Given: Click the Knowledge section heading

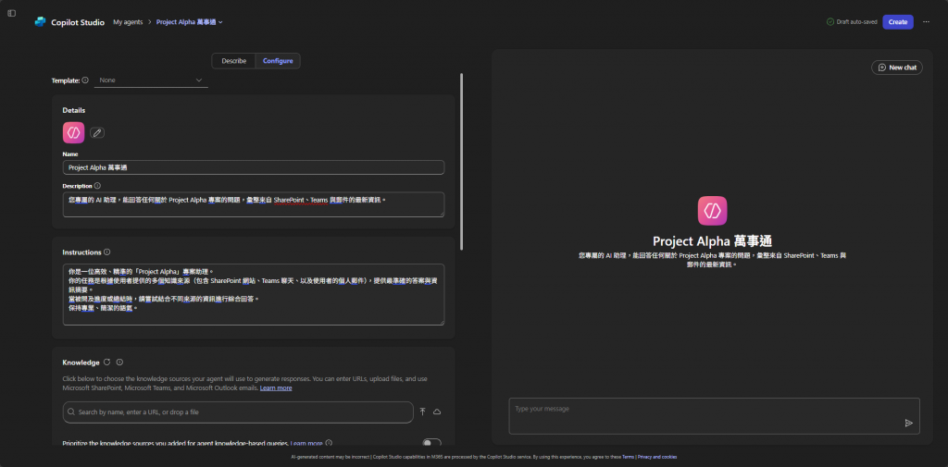Looking at the screenshot, I should [x=81, y=363].
